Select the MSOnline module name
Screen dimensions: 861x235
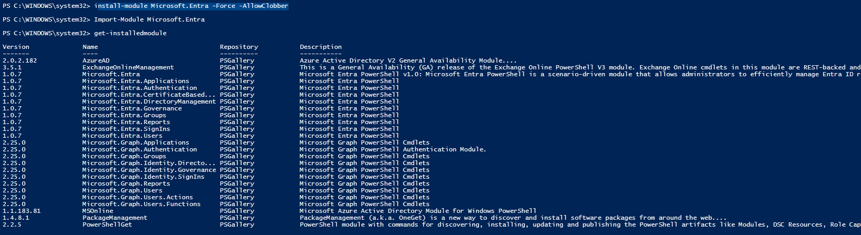pyautogui.click(x=98, y=211)
